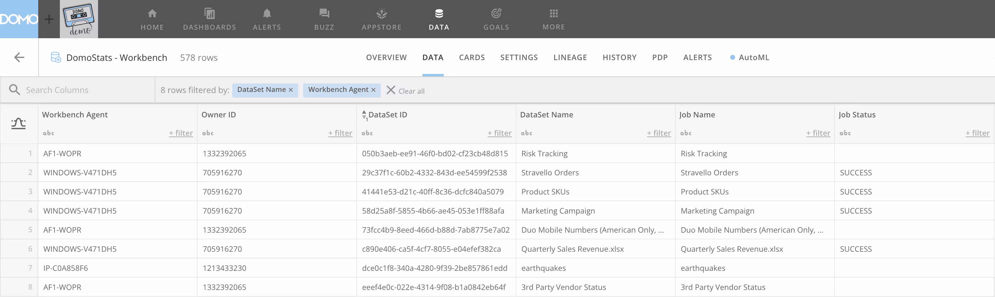Click the back arrow
This screenshot has width=995, height=297.
[x=19, y=58]
